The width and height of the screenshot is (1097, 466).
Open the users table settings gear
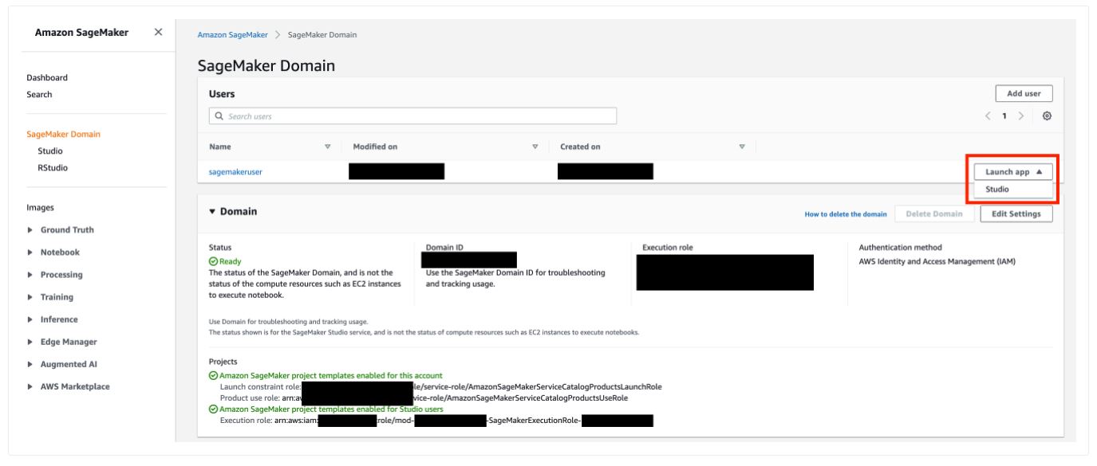point(1047,116)
